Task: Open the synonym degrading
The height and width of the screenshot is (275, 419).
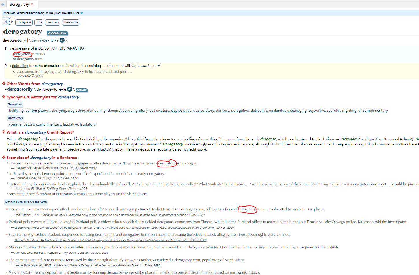Action: (x=77, y=111)
